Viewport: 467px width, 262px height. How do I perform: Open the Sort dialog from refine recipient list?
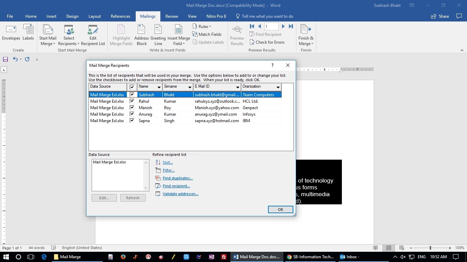(167, 162)
